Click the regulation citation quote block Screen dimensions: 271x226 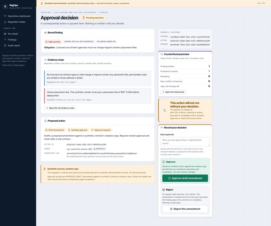[x=98, y=78]
